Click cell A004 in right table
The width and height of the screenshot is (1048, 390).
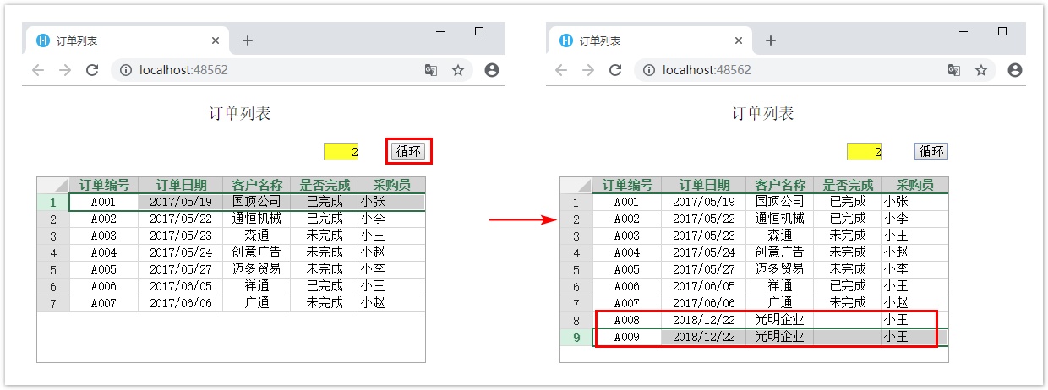click(627, 252)
